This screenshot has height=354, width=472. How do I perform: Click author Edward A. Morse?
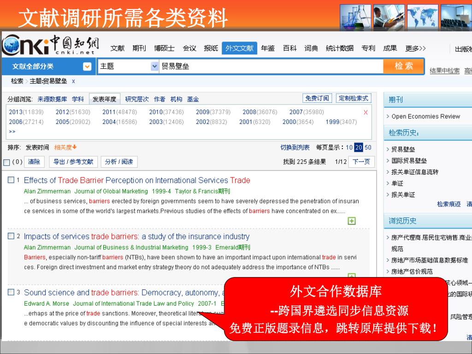coord(47,303)
